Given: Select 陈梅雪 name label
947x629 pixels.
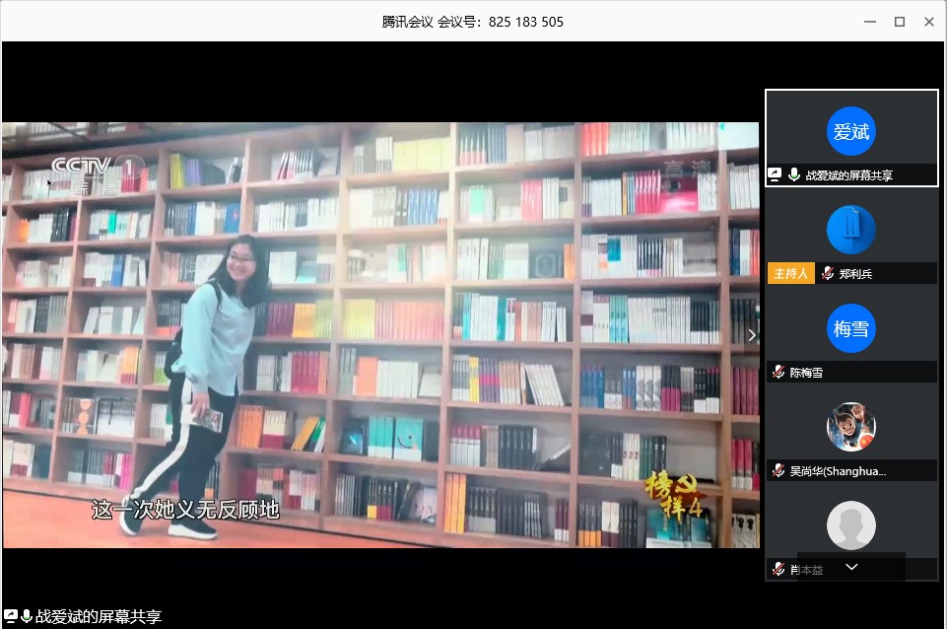Looking at the screenshot, I should [x=806, y=373].
